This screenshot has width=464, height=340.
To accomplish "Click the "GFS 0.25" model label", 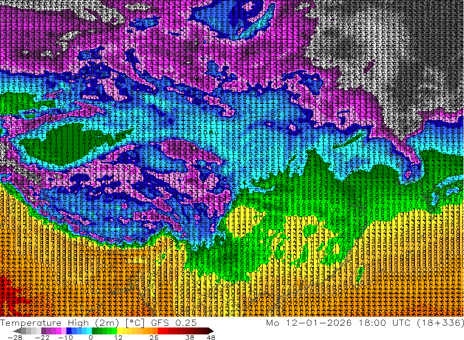I will tap(174, 323).
